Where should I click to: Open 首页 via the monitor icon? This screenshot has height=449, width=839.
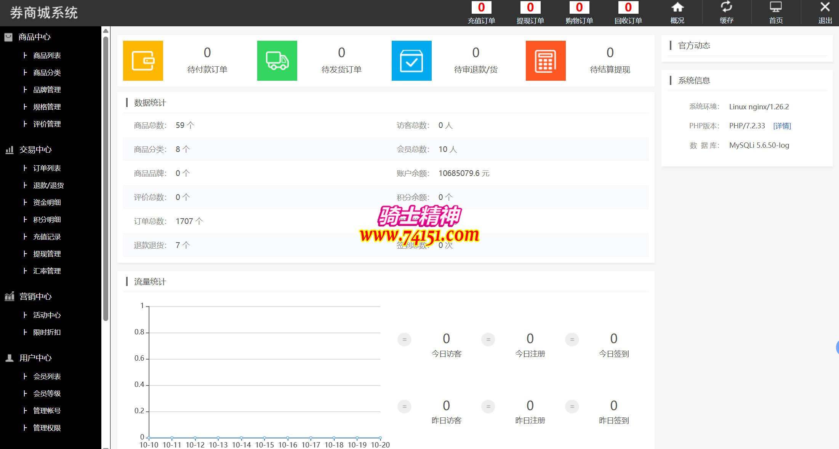775,8
